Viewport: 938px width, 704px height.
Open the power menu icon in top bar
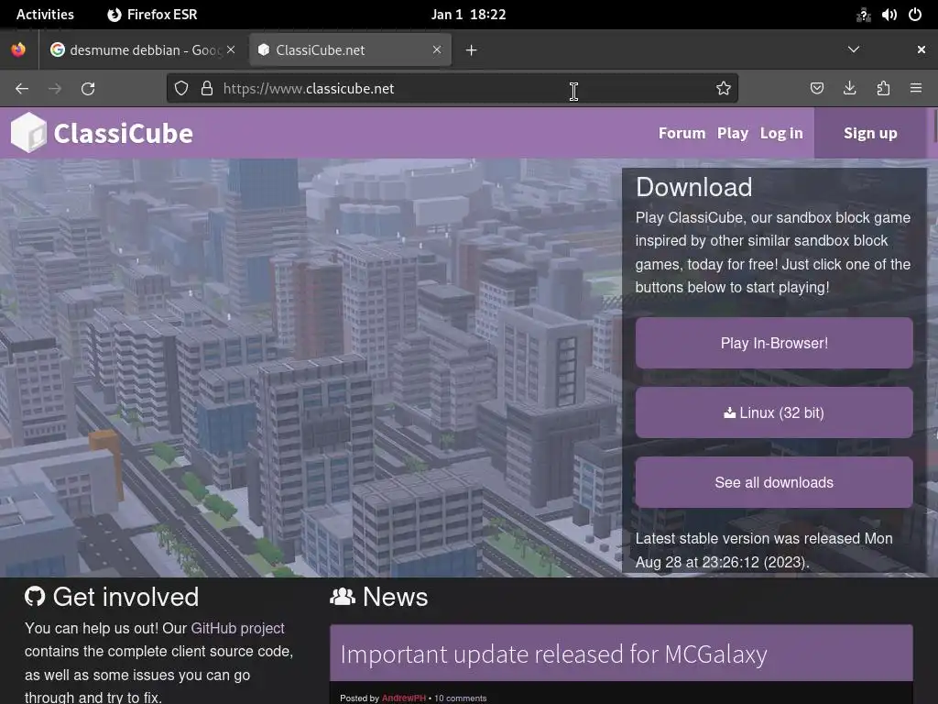[x=915, y=15]
